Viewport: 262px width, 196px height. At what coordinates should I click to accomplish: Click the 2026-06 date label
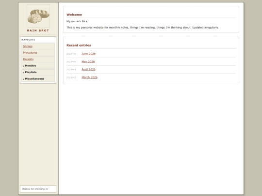[x=71, y=54]
